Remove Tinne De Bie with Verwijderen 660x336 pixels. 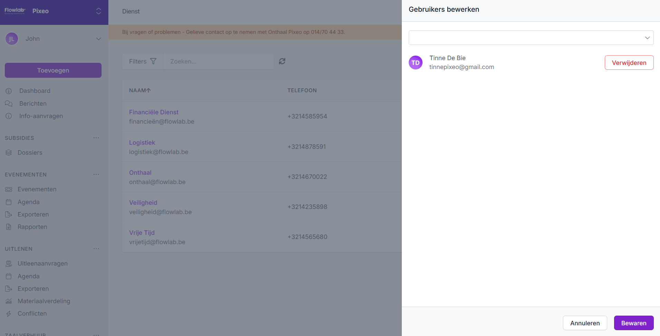pos(629,63)
